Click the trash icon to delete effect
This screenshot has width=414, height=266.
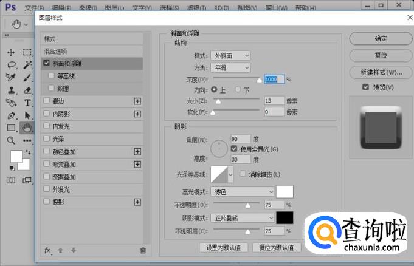coord(143,250)
